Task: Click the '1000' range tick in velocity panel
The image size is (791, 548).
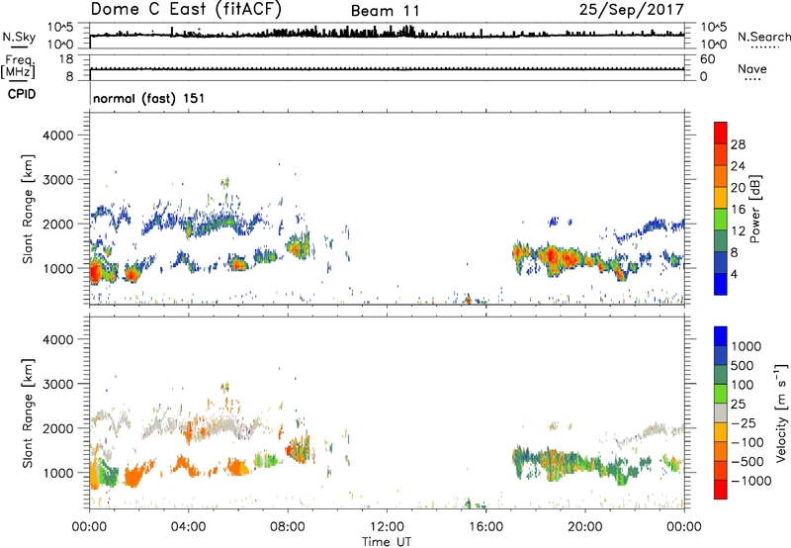Action: point(57,473)
